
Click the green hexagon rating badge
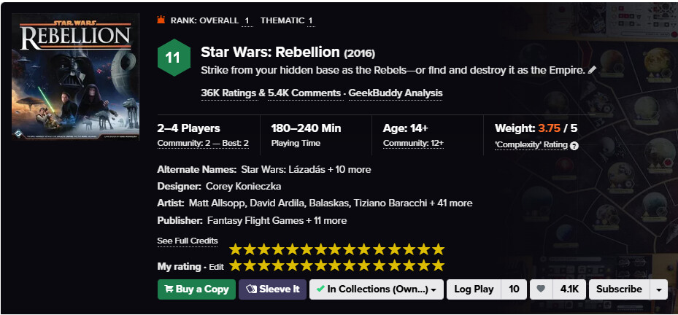click(x=173, y=58)
